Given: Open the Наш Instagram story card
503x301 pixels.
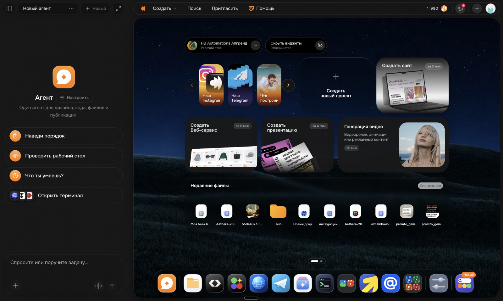Looking at the screenshot, I should click(211, 85).
